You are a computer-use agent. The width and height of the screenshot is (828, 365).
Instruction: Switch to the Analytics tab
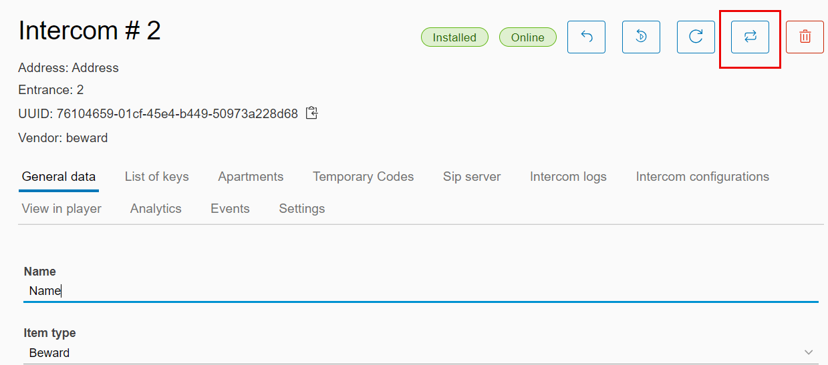156,209
